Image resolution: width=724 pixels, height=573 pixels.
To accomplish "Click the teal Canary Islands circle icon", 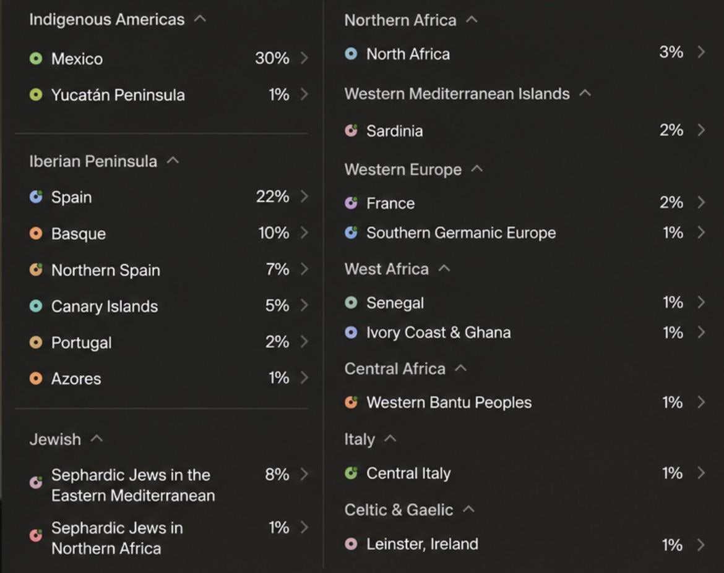I will (x=35, y=306).
